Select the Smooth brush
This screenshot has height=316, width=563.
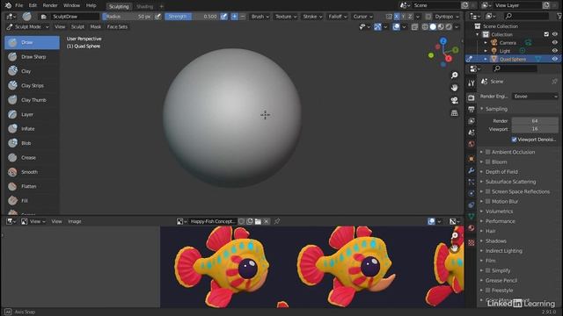coord(32,172)
